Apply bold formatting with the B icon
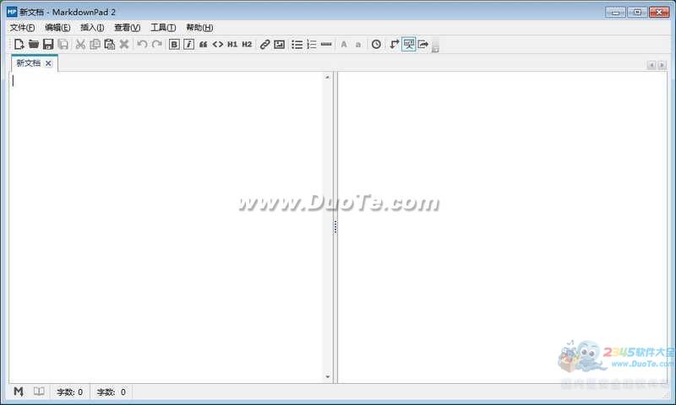The image size is (676, 405). (x=174, y=44)
